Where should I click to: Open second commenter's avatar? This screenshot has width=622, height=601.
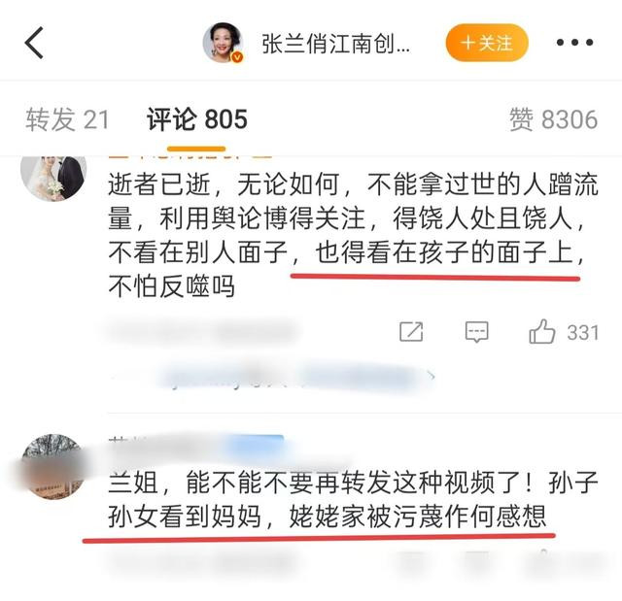pyautogui.click(x=53, y=467)
